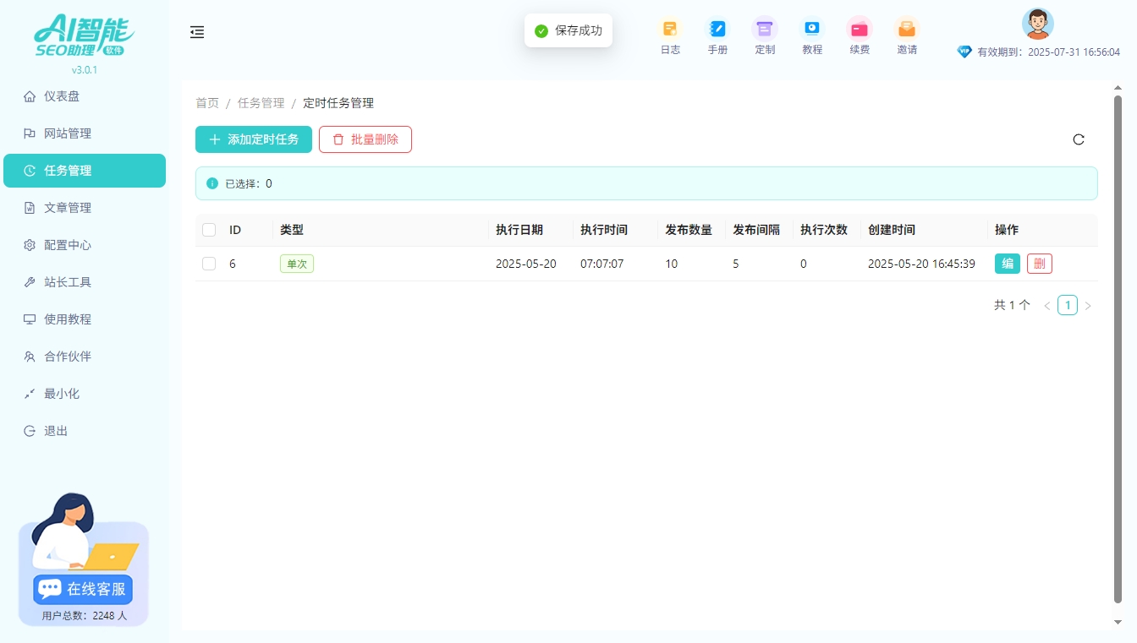Go to previous page arrow in pagination

pyautogui.click(x=1047, y=306)
